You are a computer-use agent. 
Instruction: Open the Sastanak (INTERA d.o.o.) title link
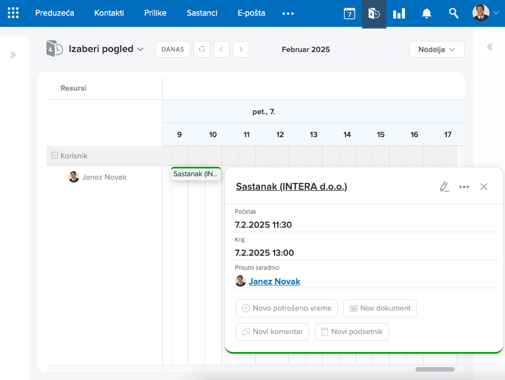pos(291,186)
